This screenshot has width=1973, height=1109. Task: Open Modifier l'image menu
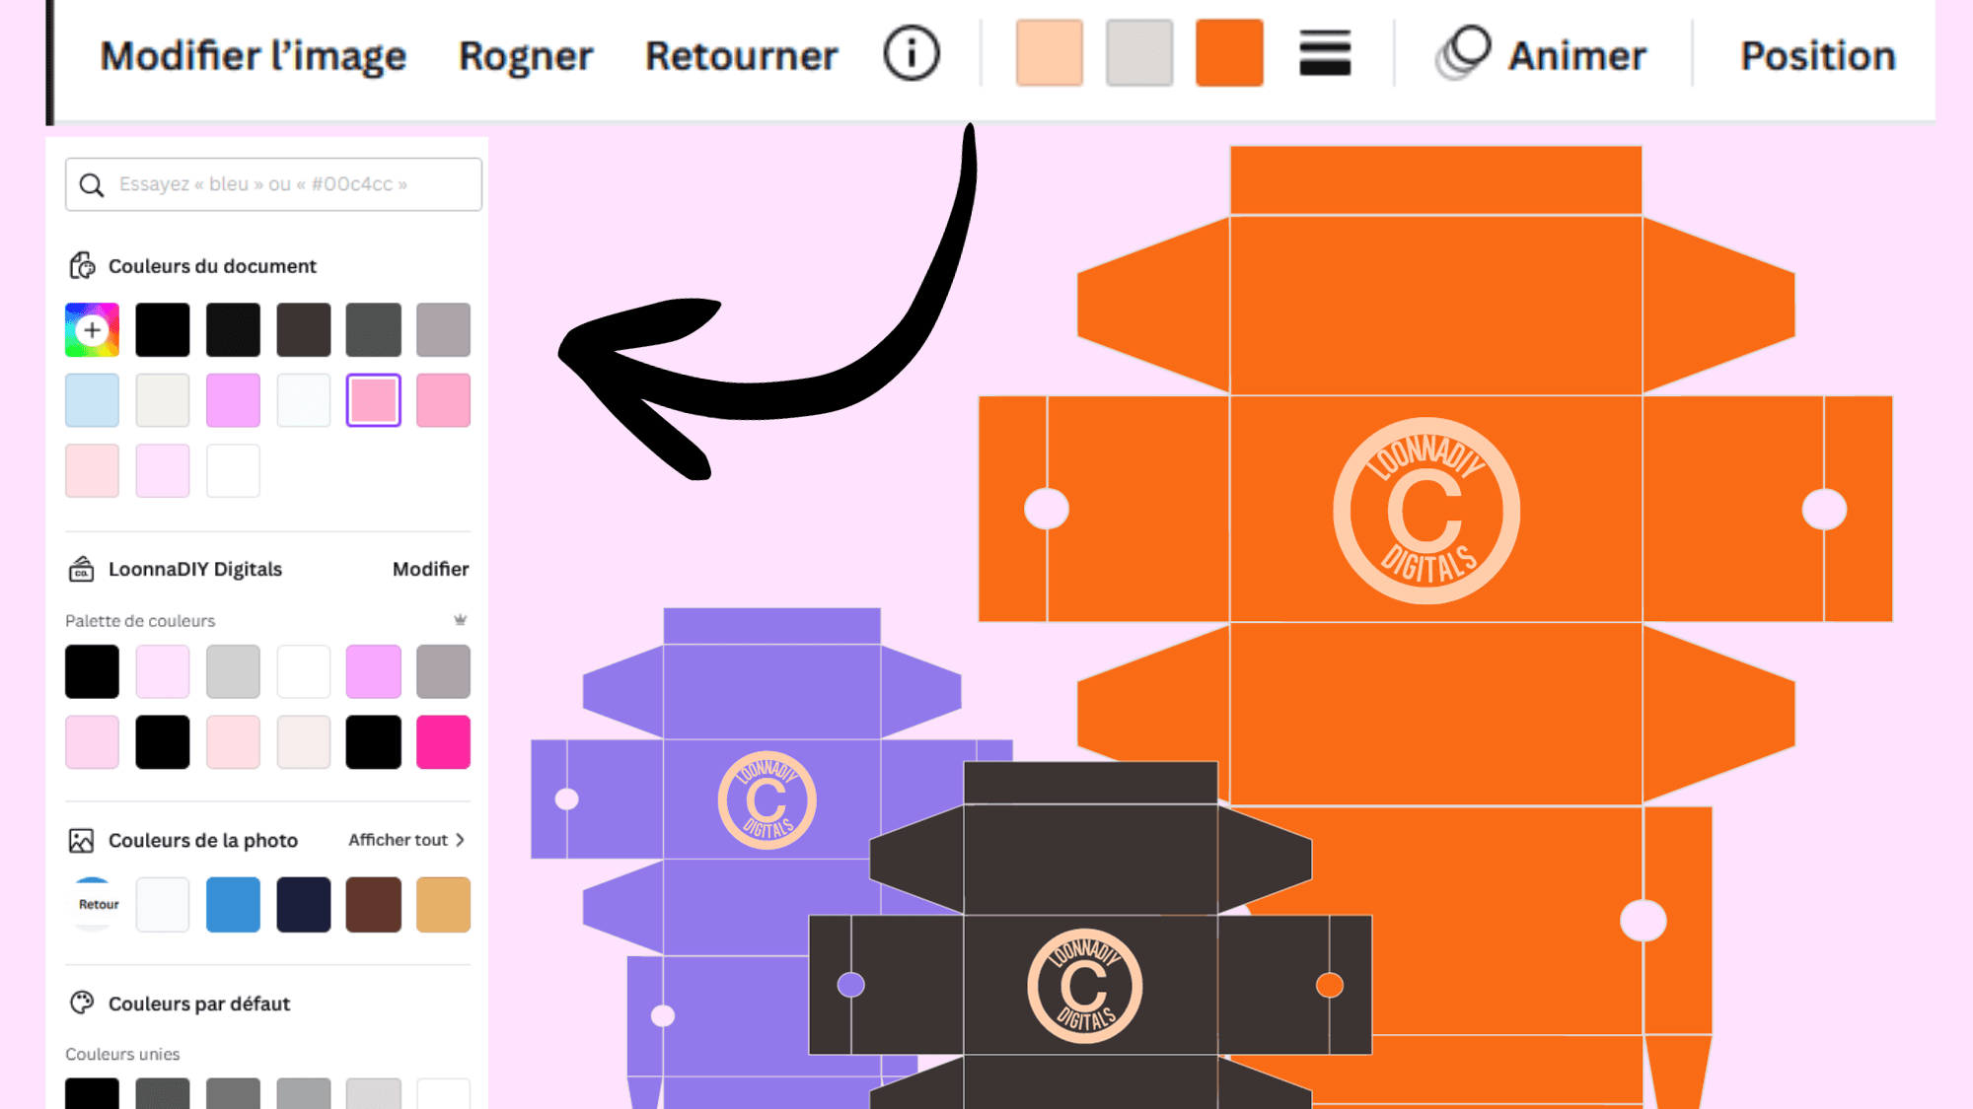(254, 55)
